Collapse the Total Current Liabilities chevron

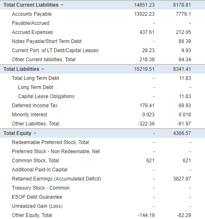[62, 5]
